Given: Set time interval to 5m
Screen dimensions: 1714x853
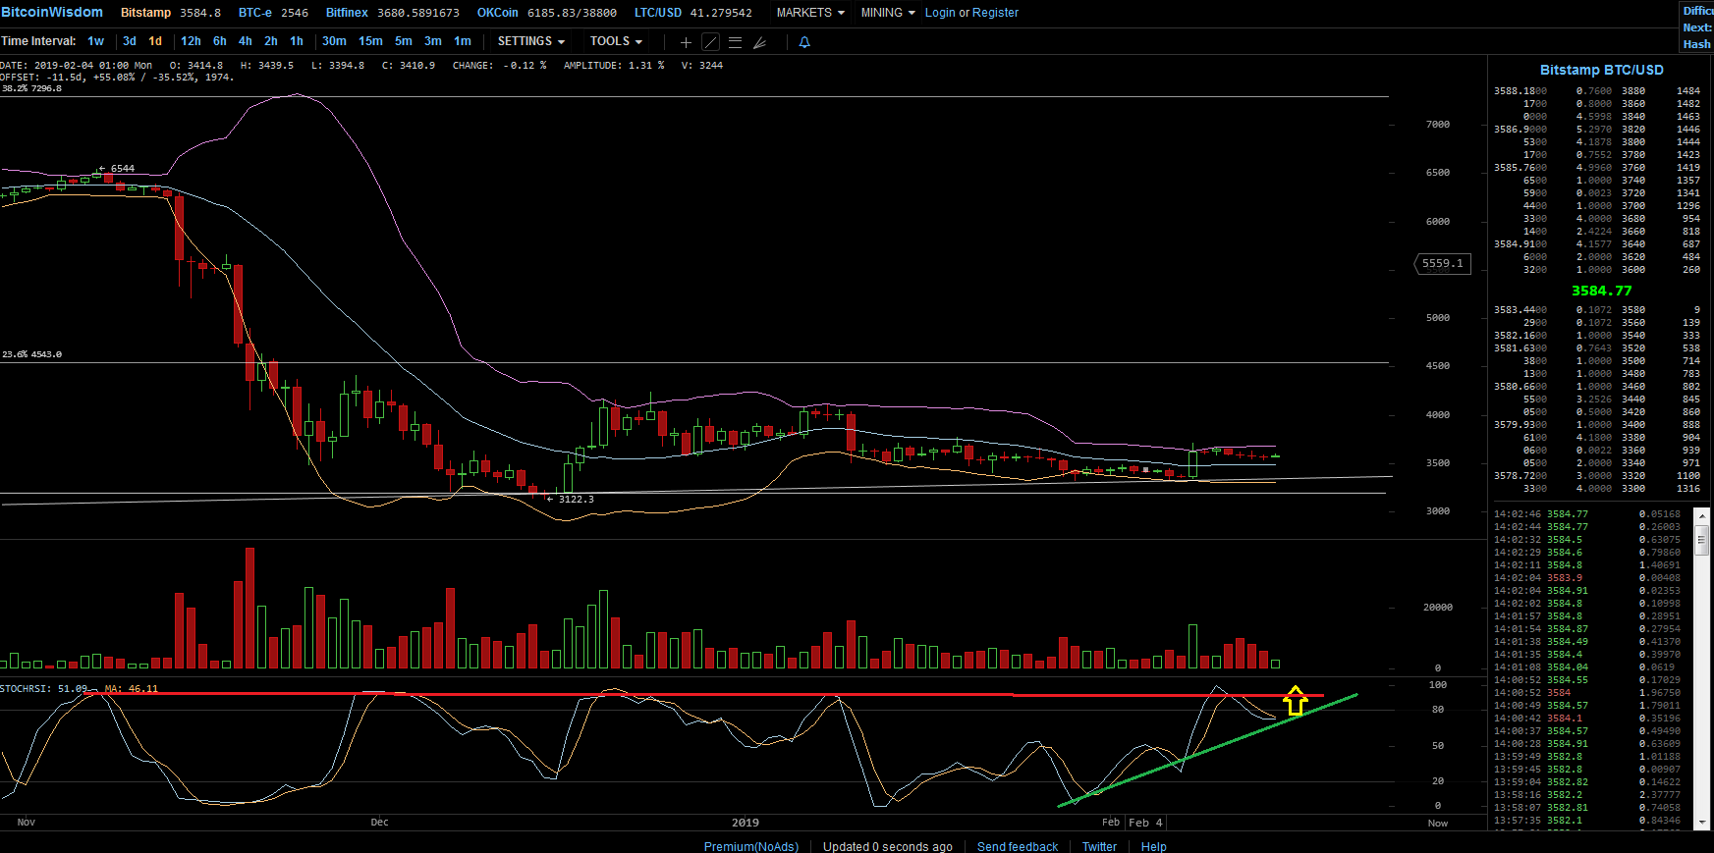Looking at the screenshot, I should [x=404, y=41].
